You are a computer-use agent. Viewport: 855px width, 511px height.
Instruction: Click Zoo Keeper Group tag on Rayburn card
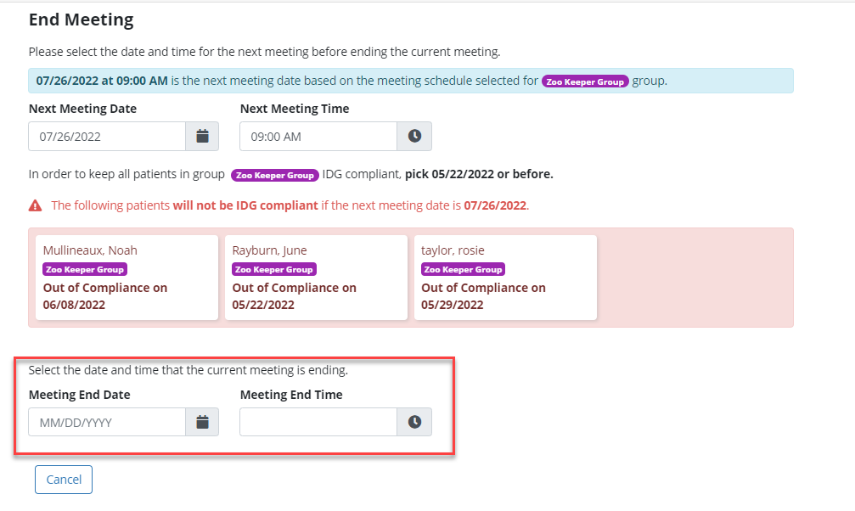[x=274, y=269]
